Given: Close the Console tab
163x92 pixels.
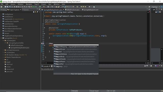Looking at the screenshot, I should point(50,66).
